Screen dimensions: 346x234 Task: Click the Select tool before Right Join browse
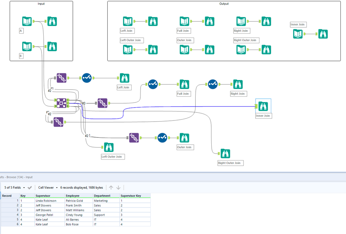pyautogui.click(x=213, y=84)
